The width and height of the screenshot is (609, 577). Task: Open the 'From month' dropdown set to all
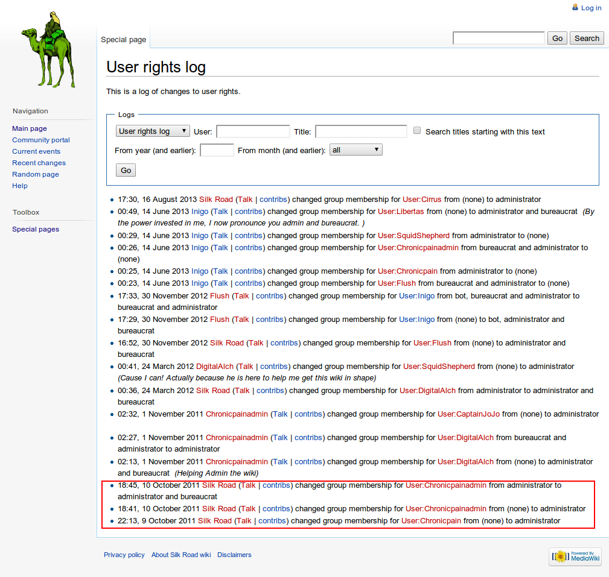pyautogui.click(x=356, y=150)
